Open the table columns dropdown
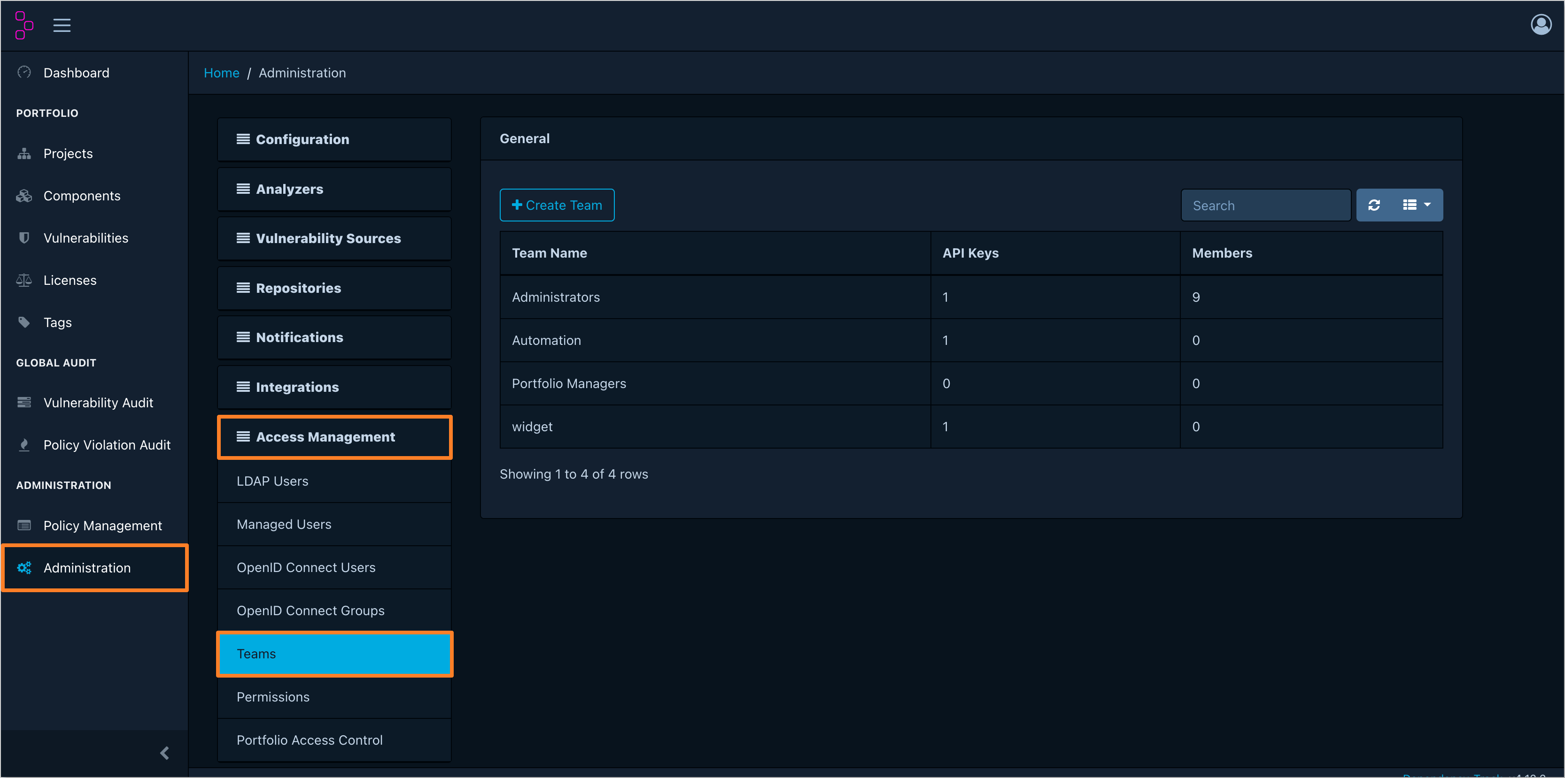 1416,205
